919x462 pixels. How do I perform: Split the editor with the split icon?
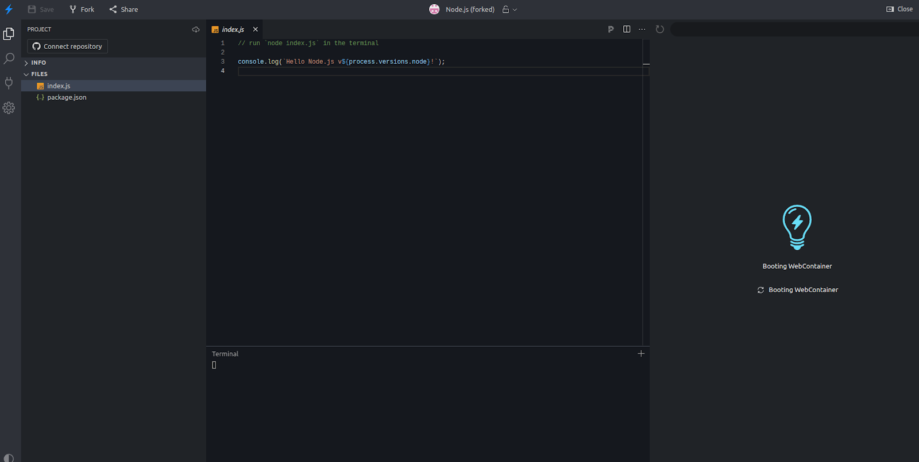627,29
